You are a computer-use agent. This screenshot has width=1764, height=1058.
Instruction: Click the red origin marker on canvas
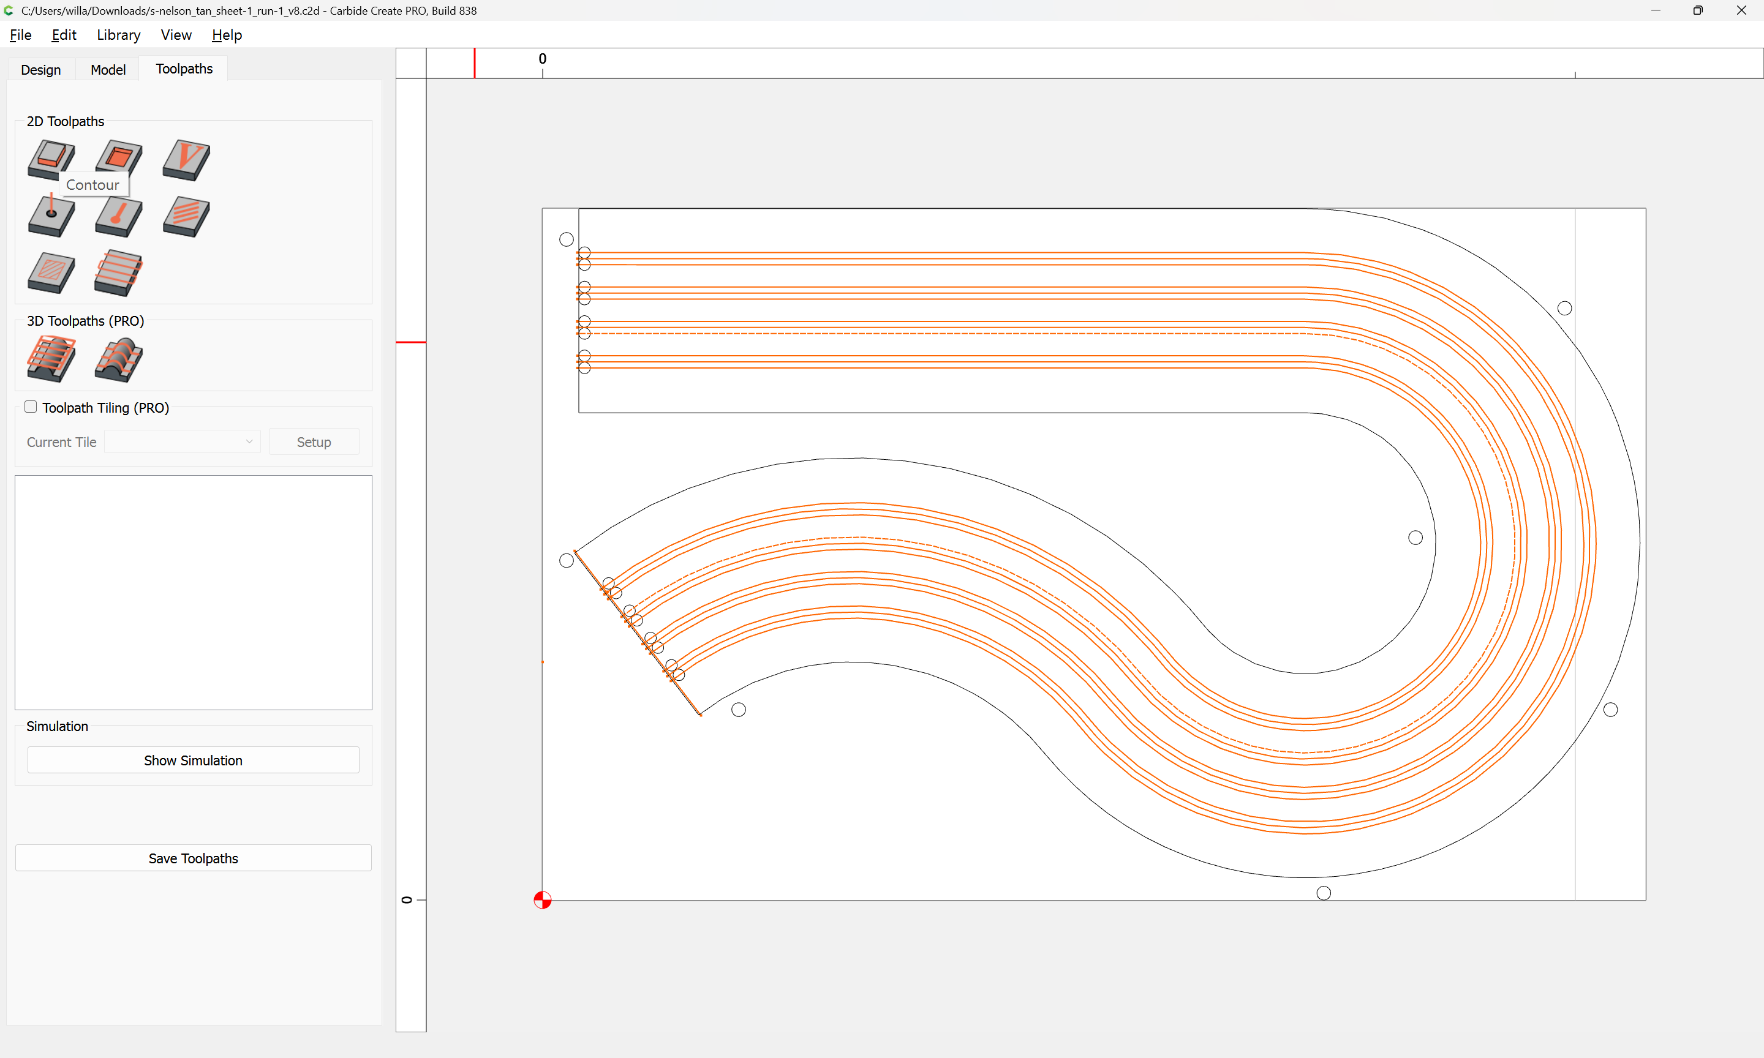point(543,901)
